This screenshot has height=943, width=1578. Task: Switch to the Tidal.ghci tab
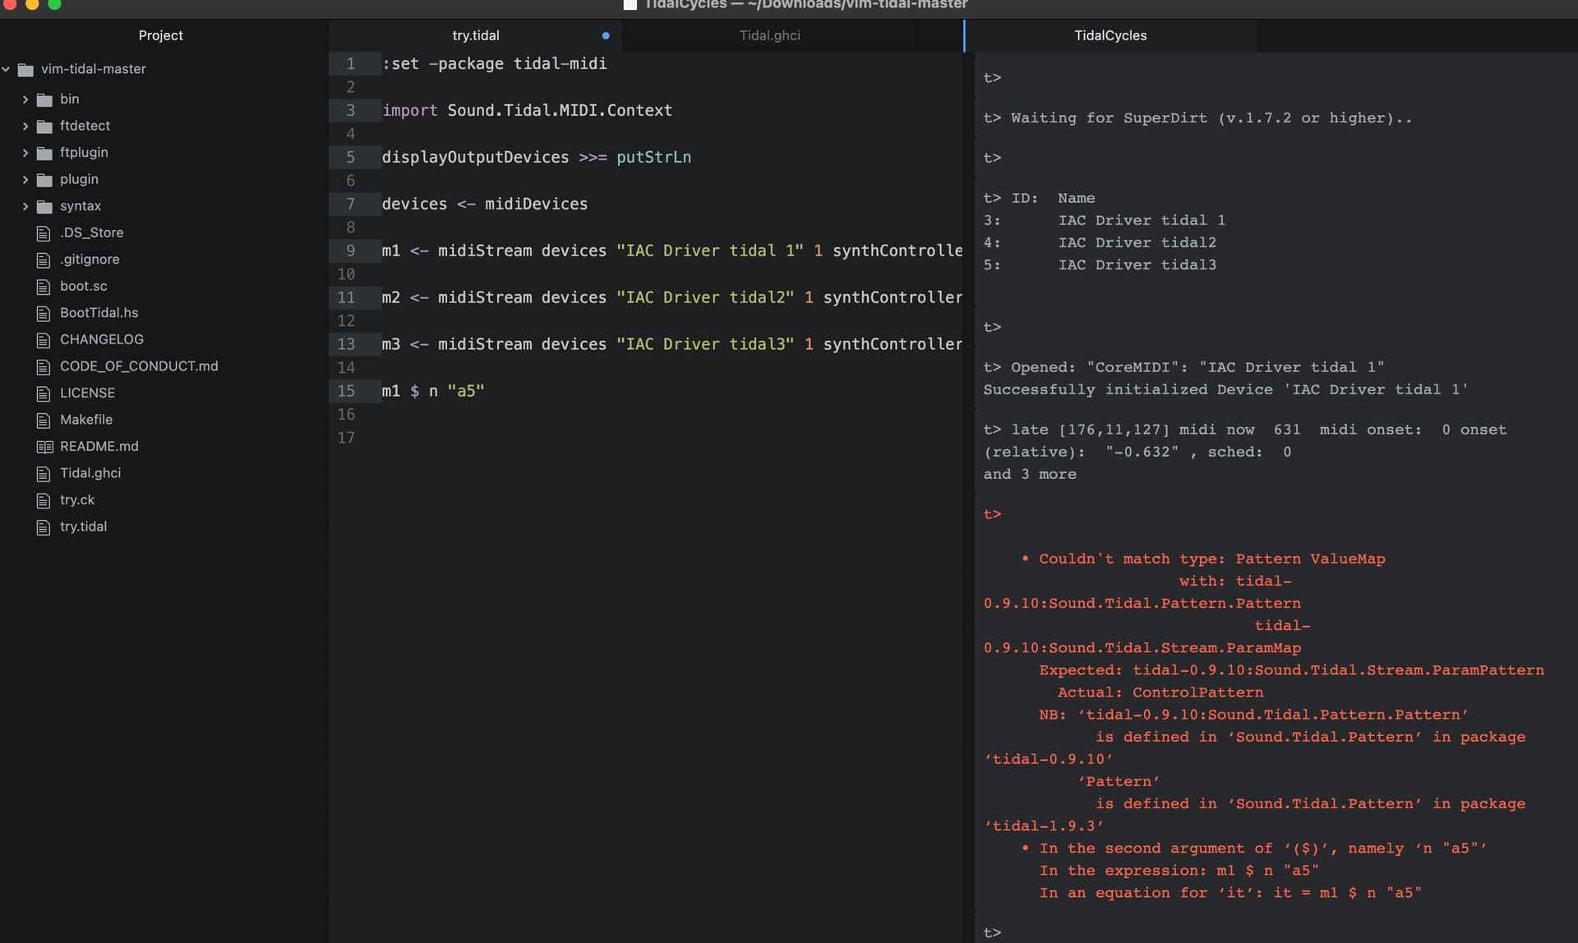pyautogui.click(x=769, y=35)
